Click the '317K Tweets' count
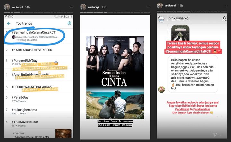This screenshot has height=142, width=231. [x=19, y=126]
